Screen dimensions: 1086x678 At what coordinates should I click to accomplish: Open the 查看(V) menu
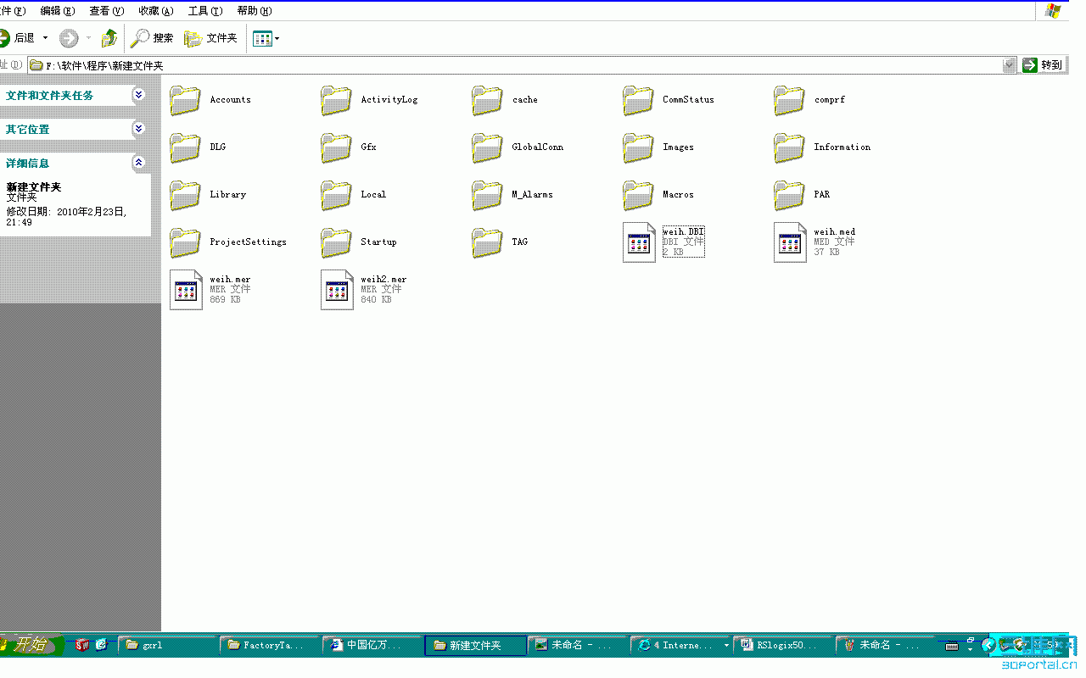click(x=107, y=11)
